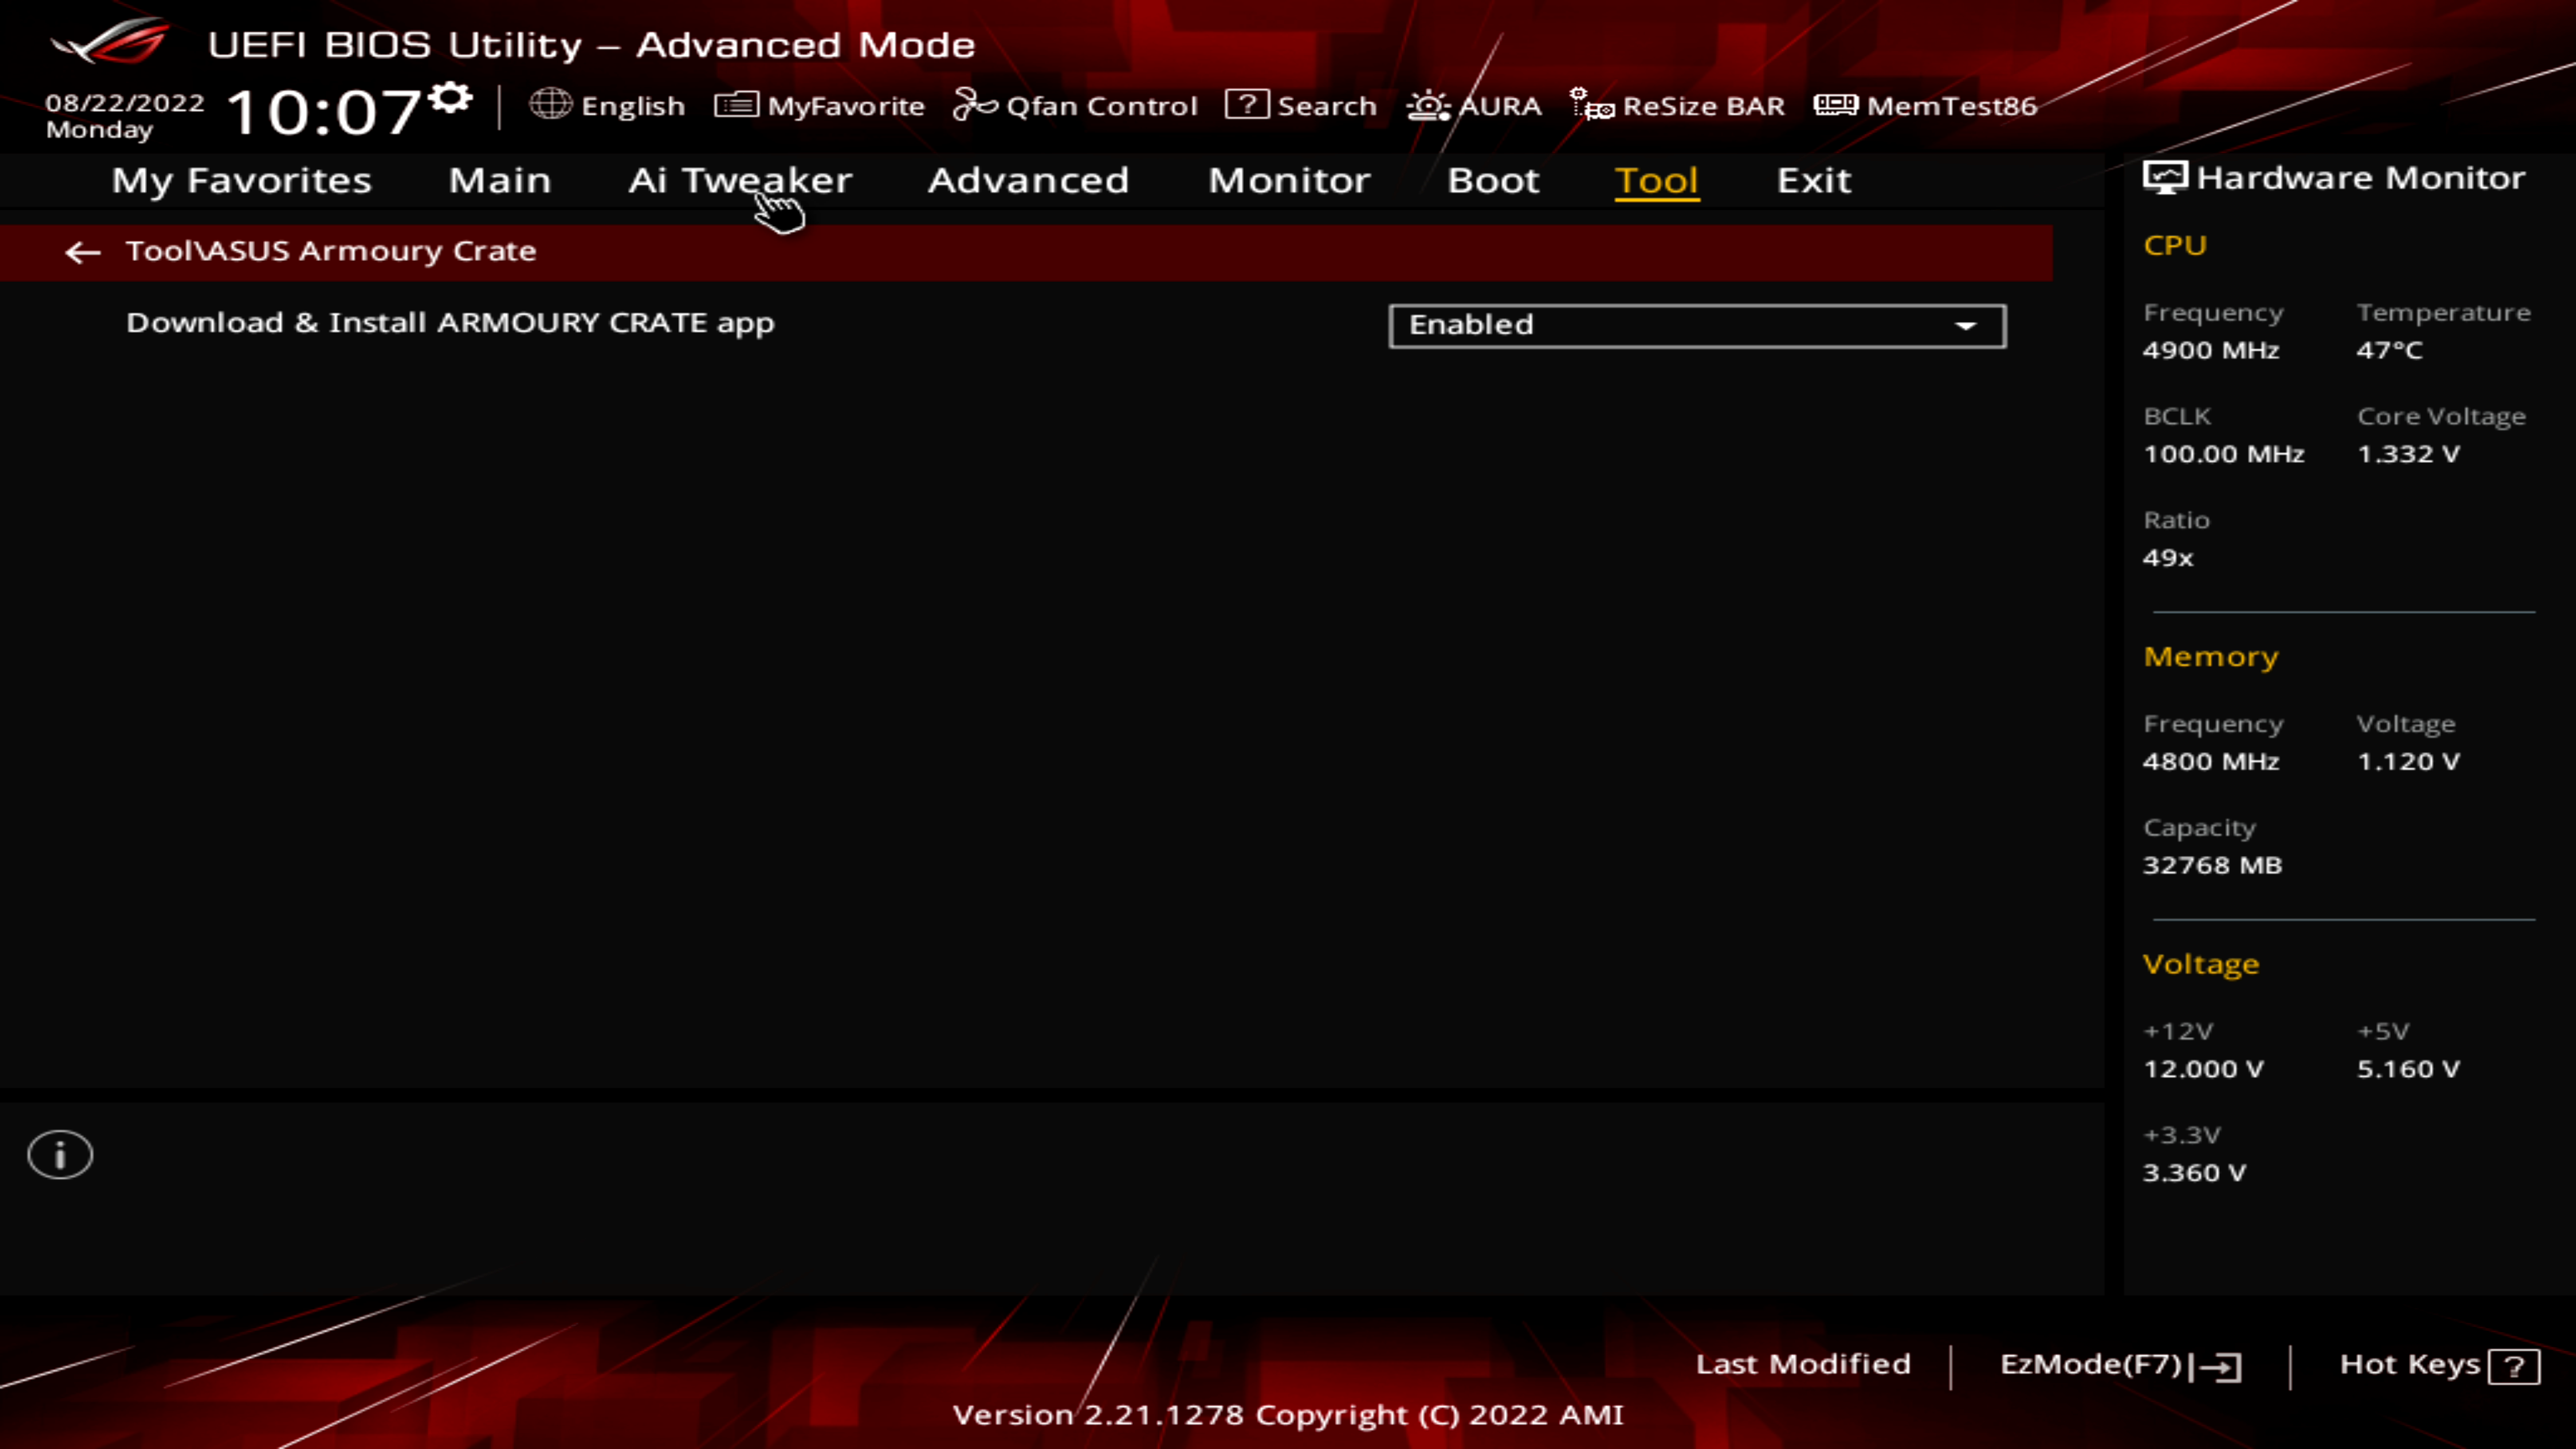The width and height of the screenshot is (2576, 1449).
Task: View Last Modified settings
Action: coord(1801,1364)
